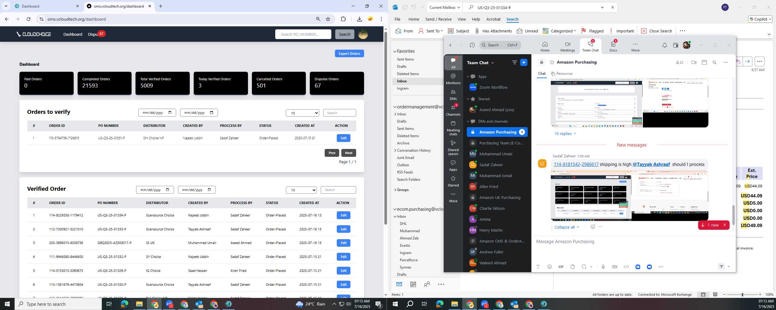
Task: Click Outlook zoom in plus button
Action: click(760, 295)
